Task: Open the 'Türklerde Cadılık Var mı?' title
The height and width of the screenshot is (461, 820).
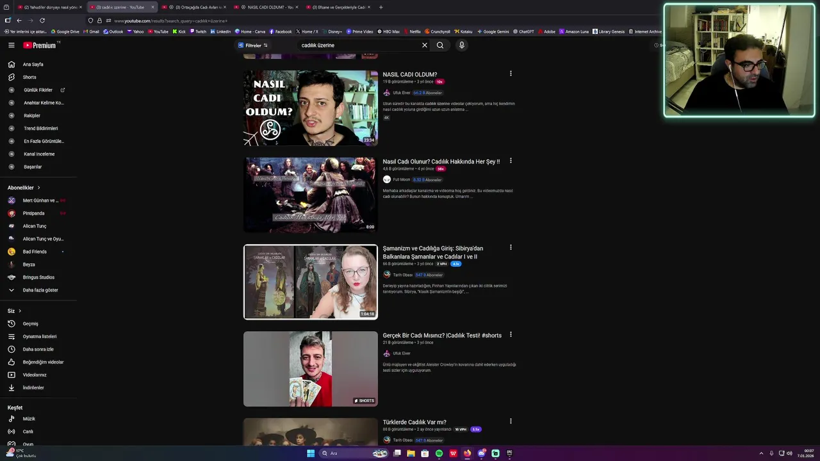Action: click(x=414, y=423)
